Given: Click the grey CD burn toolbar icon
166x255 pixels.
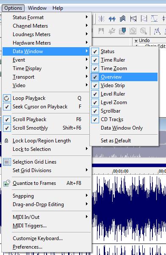Looking at the screenshot, I should pos(144,31).
